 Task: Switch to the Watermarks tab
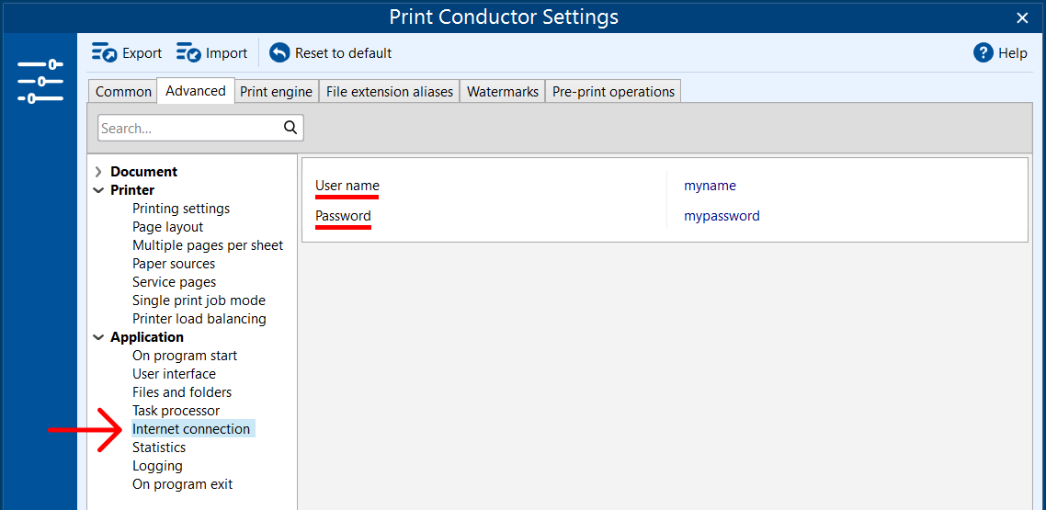(x=503, y=91)
